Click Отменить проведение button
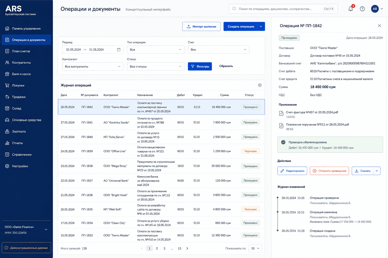The width and height of the screenshot is (388, 258). click(329, 171)
